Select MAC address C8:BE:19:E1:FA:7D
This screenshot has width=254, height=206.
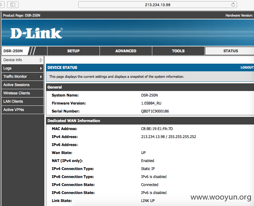point(157,129)
